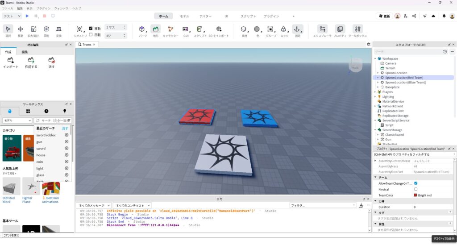Collapse the Workspace tree node
Image resolution: width=457 pixels, height=245 pixels.
click(375, 58)
